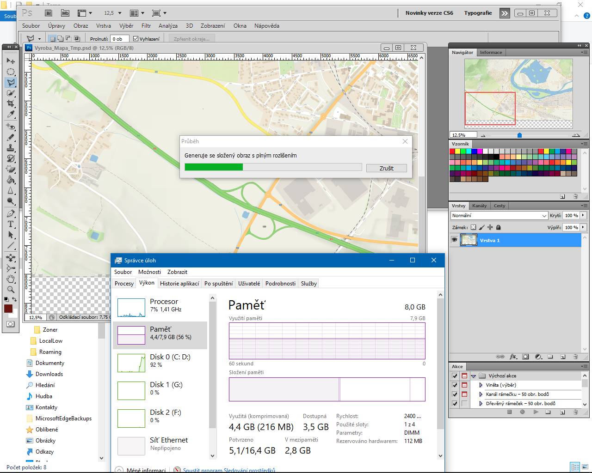
Task: Click the Prolnutí feather input field
Action: (x=119, y=39)
